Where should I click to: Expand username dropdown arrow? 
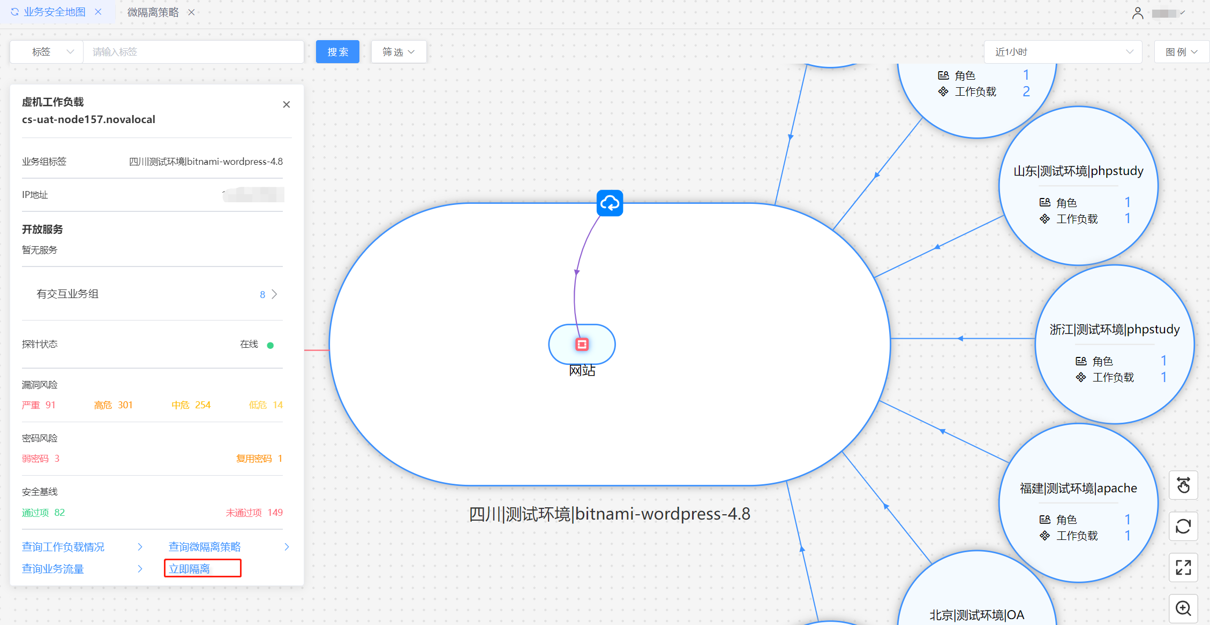pos(1182,13)
